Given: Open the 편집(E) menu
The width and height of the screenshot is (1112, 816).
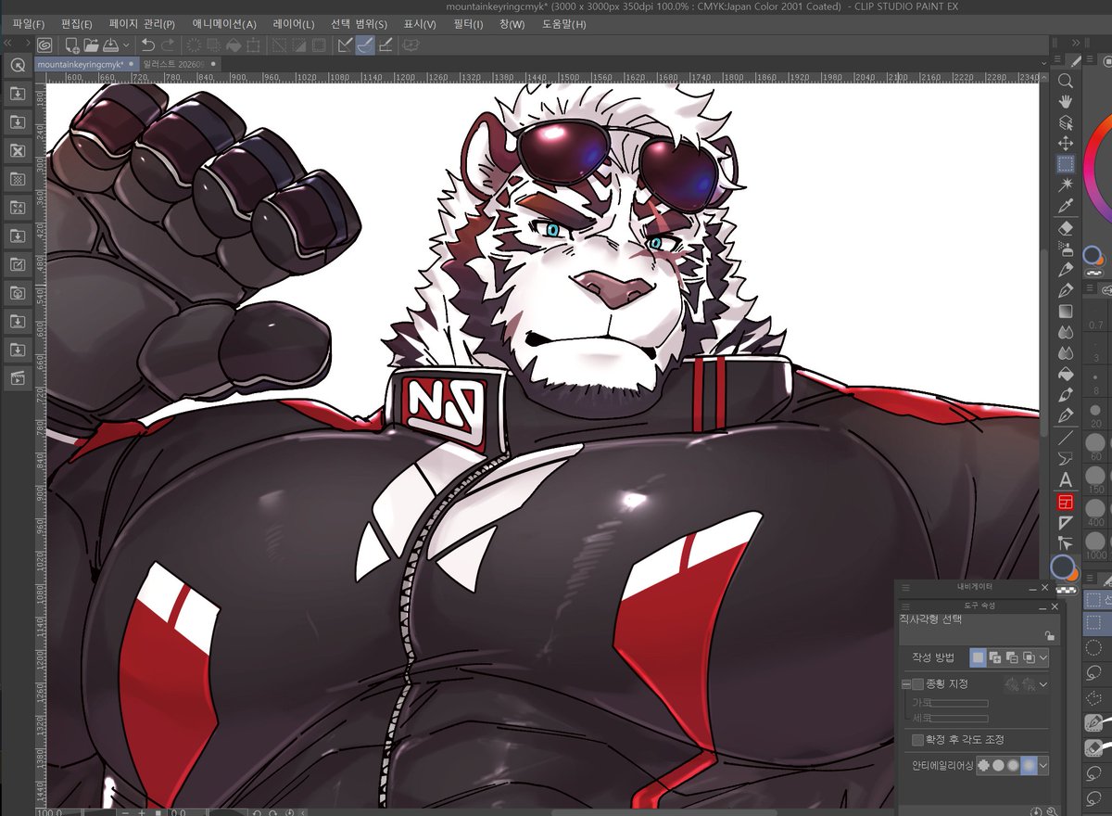Looking at the screenshot, I should (77, 23).
